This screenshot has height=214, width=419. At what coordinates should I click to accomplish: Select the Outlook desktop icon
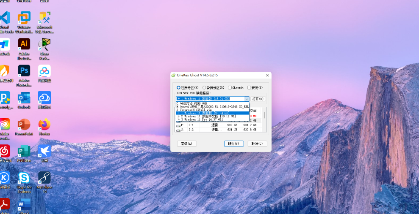pos(24,100)
